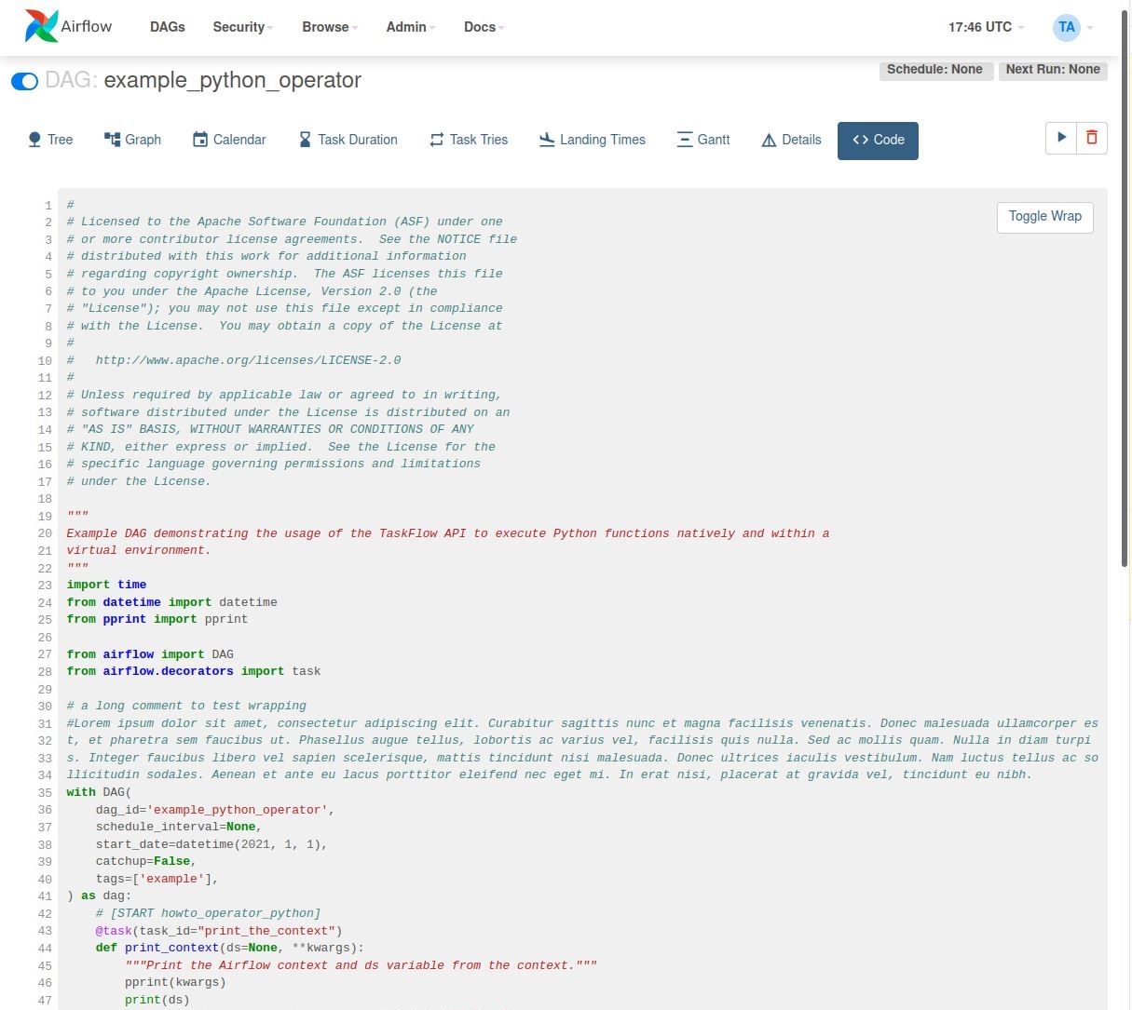Click the Apache license URL comment line
This screenshot has height=1010, width=1132.
pos(234,360)
